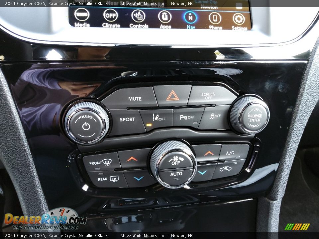Open the Apps tab on touchscreen
Screen dimensions: 319x239
click(x=165, y=20)
